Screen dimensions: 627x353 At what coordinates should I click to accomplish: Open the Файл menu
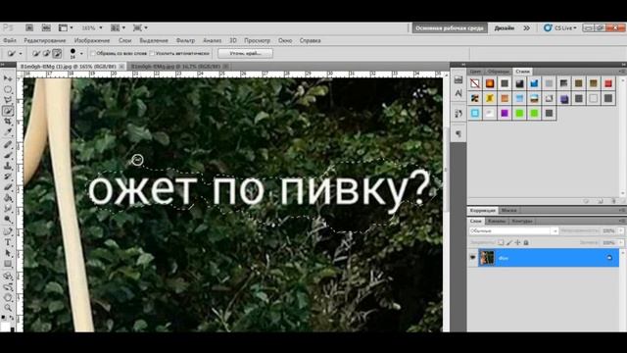(10, 40)
